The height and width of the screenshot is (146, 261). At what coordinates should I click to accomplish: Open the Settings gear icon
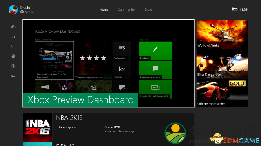(13, 66)
